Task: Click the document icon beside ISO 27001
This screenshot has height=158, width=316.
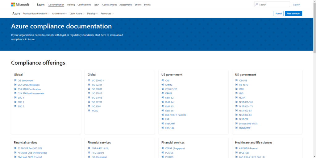Action: (x=89, y=89)
